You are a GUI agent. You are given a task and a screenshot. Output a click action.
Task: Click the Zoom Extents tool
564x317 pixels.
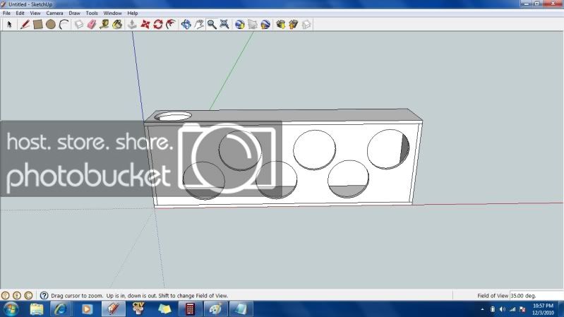coord(224,25)
